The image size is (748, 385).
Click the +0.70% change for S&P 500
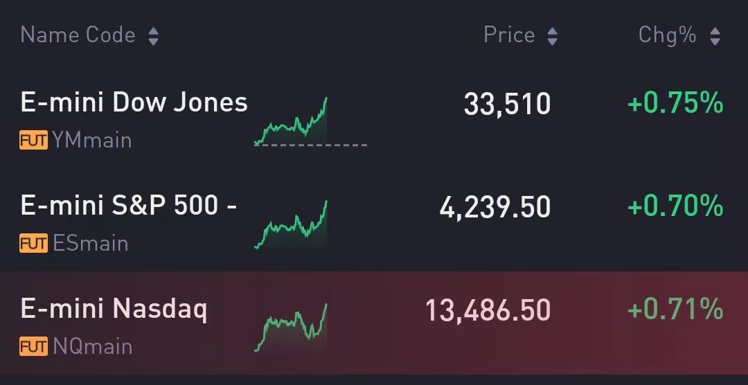tap(675, 206)
